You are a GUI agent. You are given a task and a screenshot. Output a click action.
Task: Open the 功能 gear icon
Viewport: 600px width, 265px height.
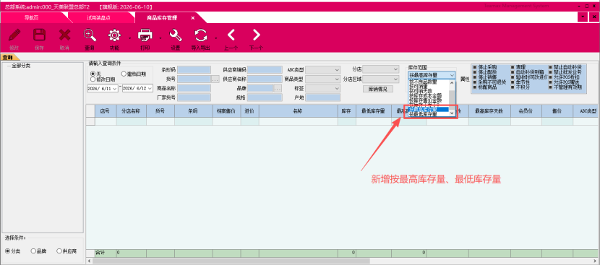point(114,35)
